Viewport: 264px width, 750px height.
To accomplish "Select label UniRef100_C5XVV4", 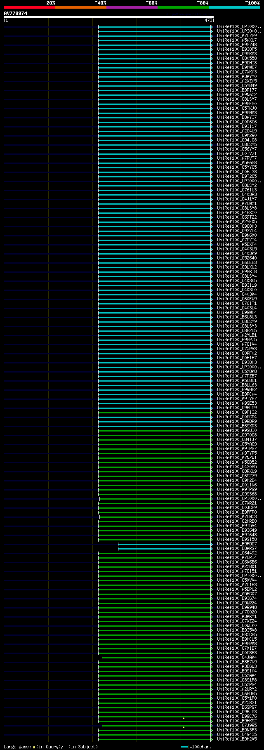I will pos(237,580).
